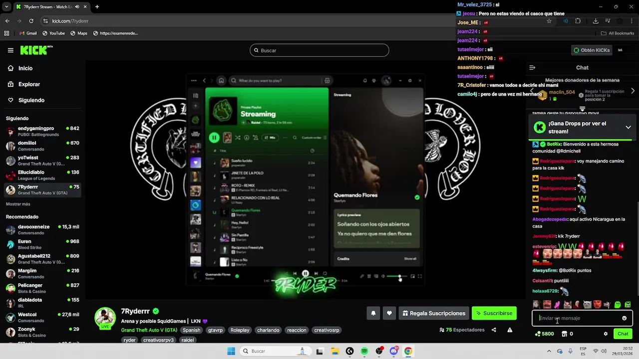Screen dimensions: 639x359
Task: Show hidden system tray icons
Action: 549,351
